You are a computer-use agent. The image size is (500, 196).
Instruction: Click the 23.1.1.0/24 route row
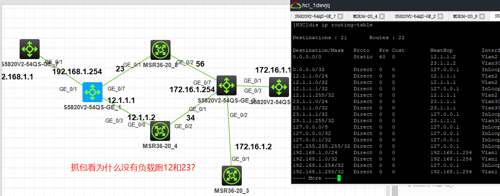tap(396, 101)
